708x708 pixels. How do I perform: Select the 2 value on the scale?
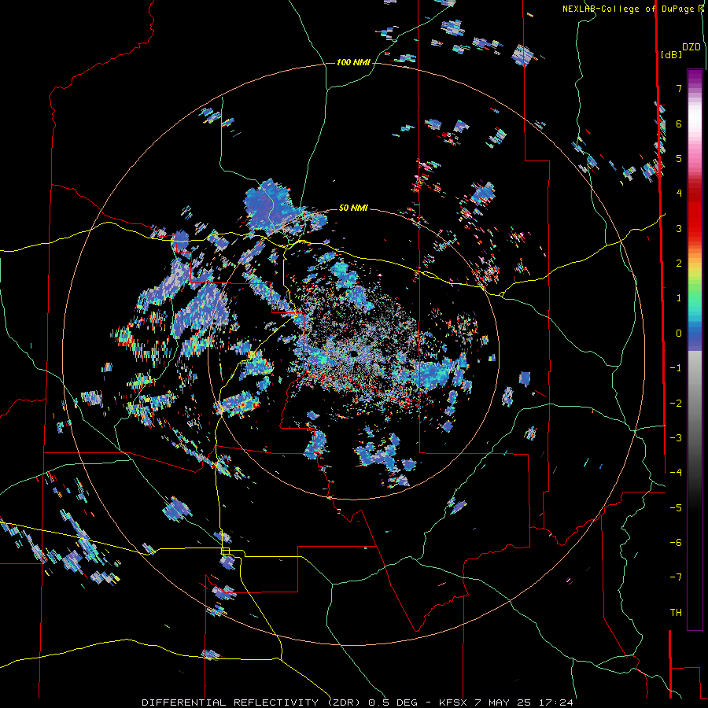tap(679, 264)
